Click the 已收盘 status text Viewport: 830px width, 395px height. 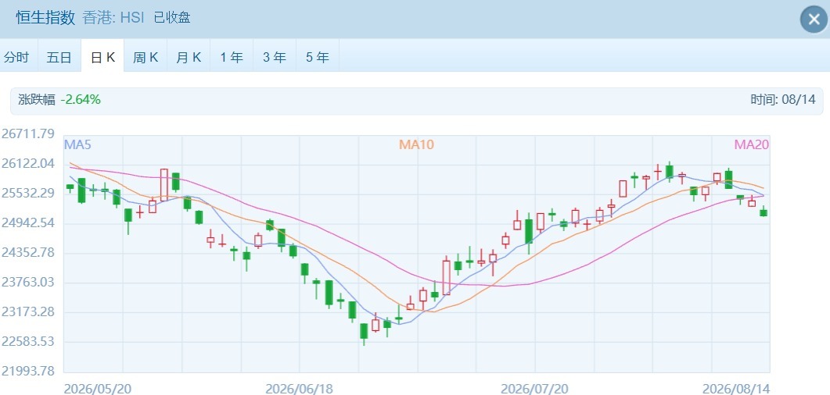[x=172, y=18]
